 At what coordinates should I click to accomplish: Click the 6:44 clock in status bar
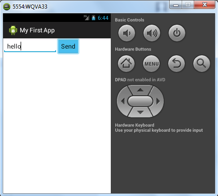point(103,18)
